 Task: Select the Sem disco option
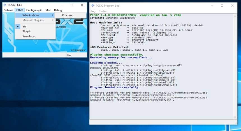click(35, 36)
